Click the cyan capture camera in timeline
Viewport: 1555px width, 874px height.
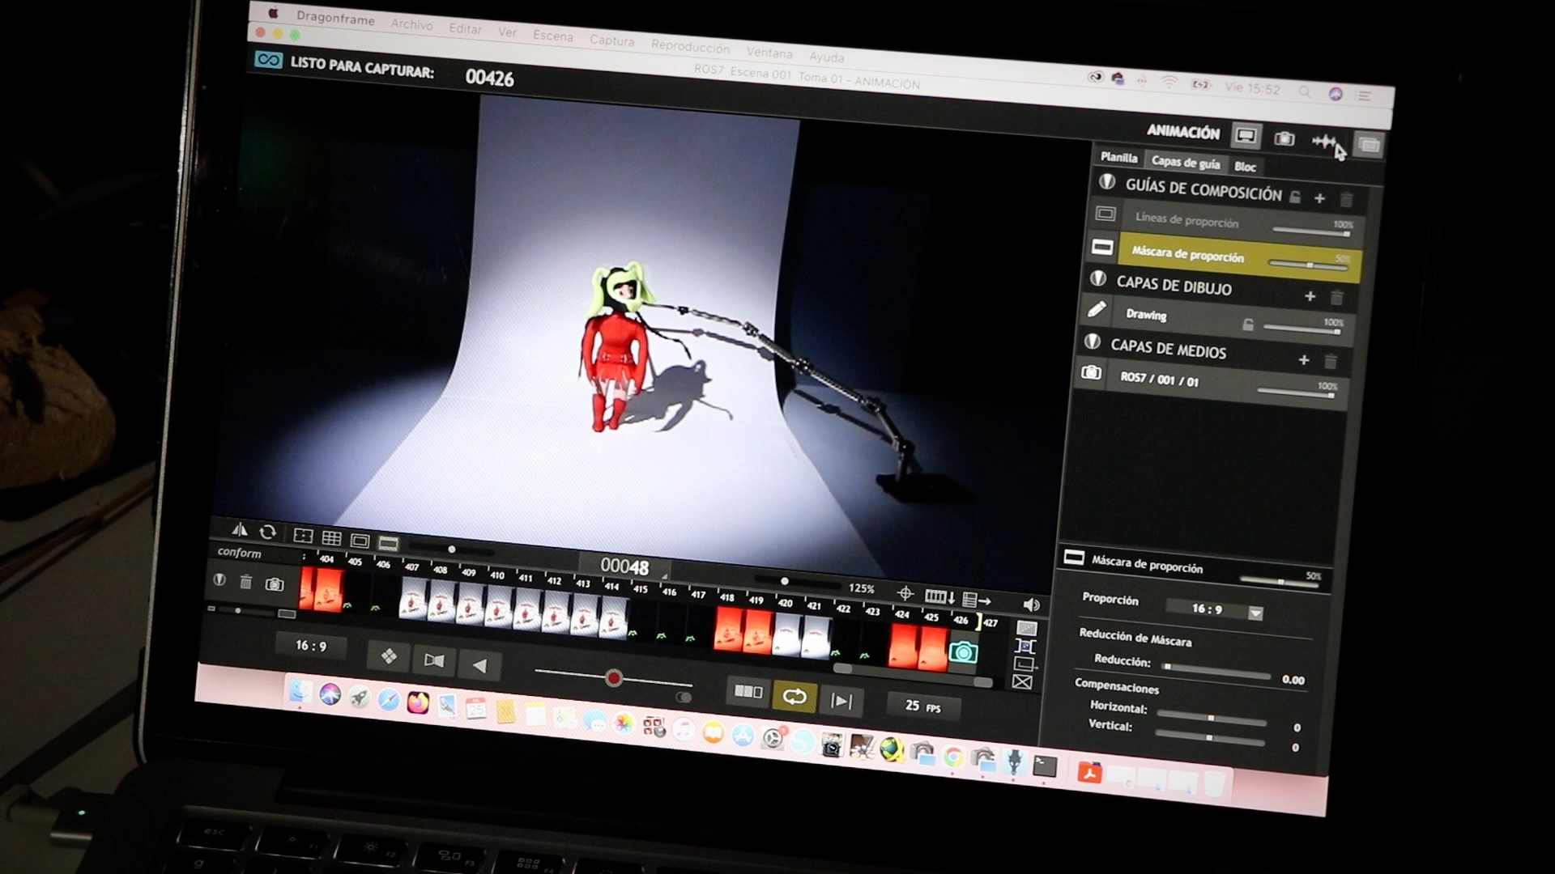pyautogui.click(x=963, y=652)
